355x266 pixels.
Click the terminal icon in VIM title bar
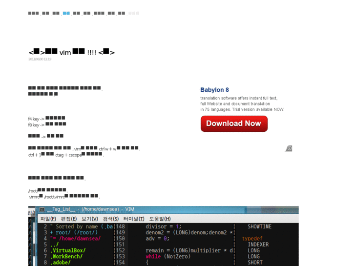click(42, 209)
